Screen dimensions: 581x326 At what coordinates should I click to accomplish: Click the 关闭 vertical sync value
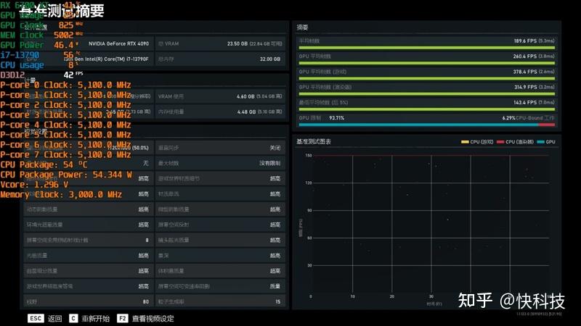tap(275, 148)
